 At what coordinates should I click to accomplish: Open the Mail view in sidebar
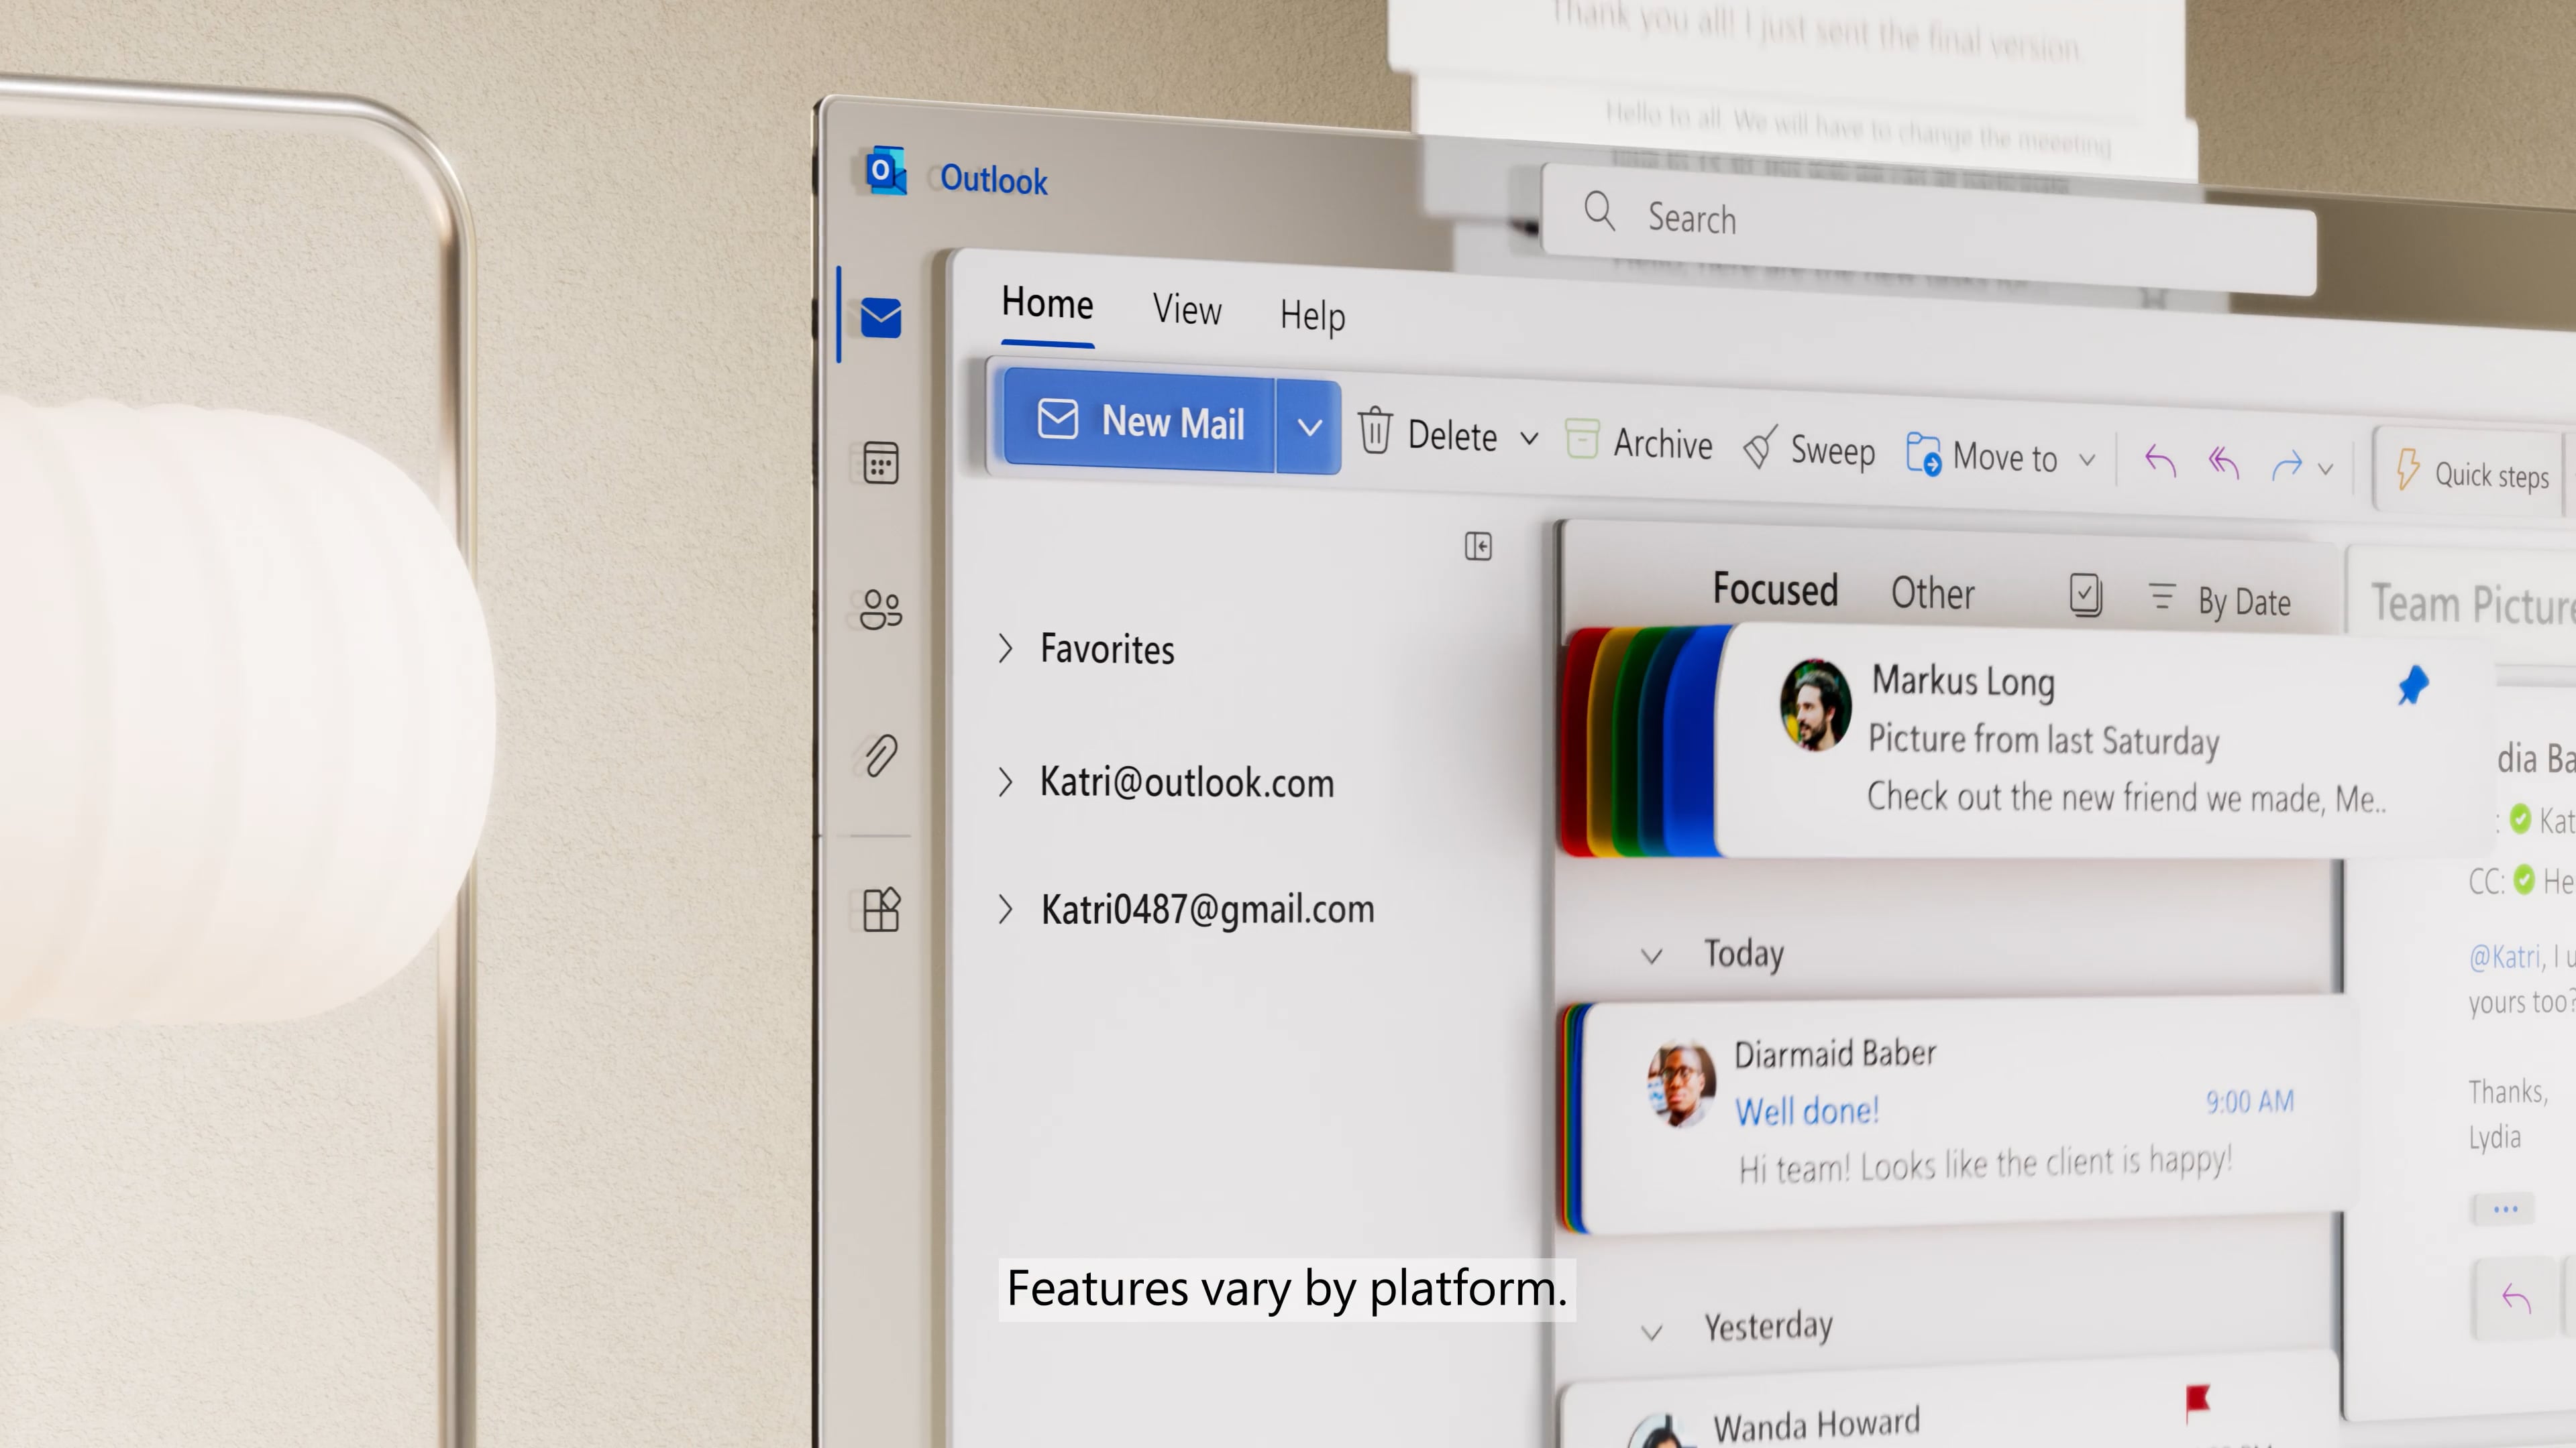880,319
